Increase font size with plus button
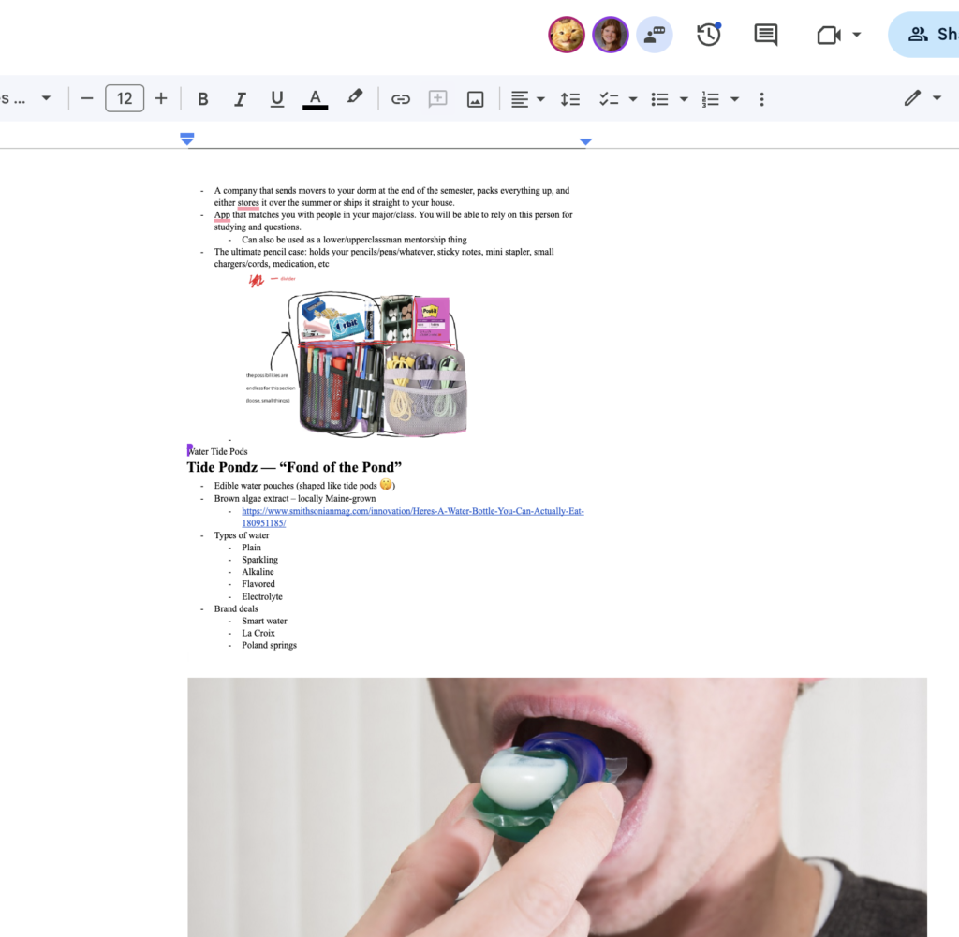Image resolution: width=959 pixels, height=937 pixels. point(161,98)
